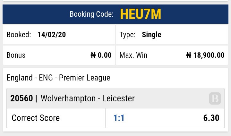Image resolution: width=231 pixels, height=136 pixels.
Task: Click the Max. Win label
Action: [x=133, y=55]
